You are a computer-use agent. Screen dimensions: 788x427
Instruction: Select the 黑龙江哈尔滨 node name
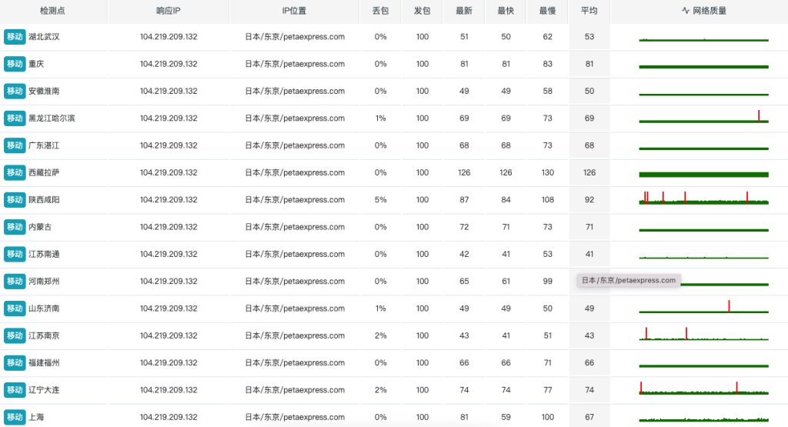point(52,118)
